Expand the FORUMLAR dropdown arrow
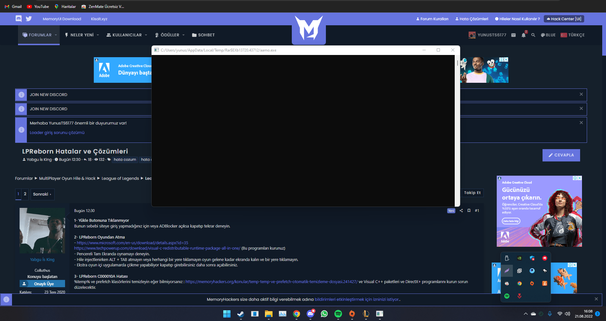This screenshot has width=606, height=321. click(x=56, y=35)
